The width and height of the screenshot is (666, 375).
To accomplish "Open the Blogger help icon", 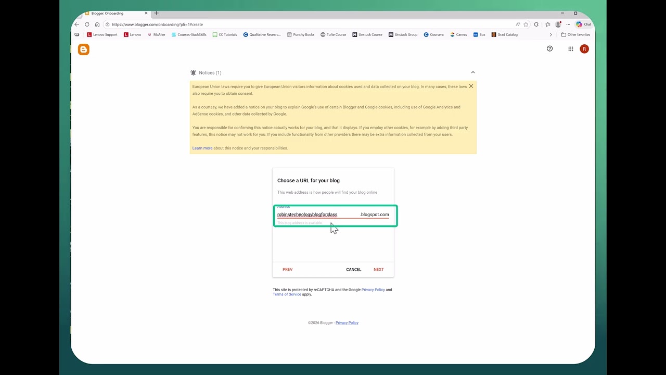I will tap(549, 48).
